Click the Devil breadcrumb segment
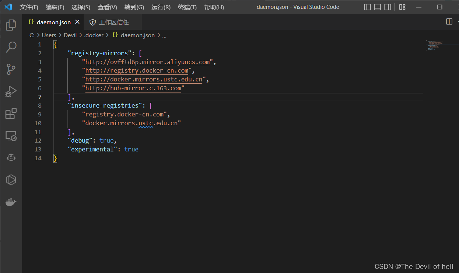The height and width of the screenshot is (273, 459). [x=70, y=35]
